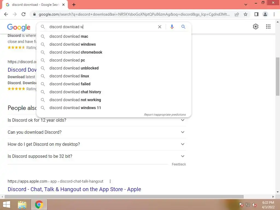Open Chrome three-dot menu
280x210 pixels.
tap(274, 14)
